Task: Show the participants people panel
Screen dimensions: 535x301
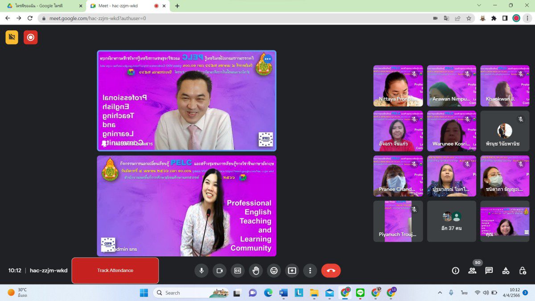Action: [x=472, y=270]
